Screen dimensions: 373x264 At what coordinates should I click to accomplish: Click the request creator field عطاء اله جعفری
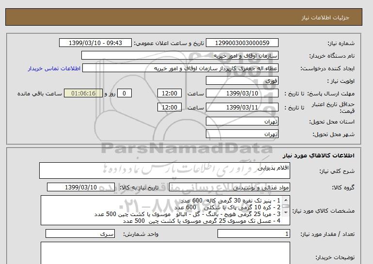click(x=180, y=68)
